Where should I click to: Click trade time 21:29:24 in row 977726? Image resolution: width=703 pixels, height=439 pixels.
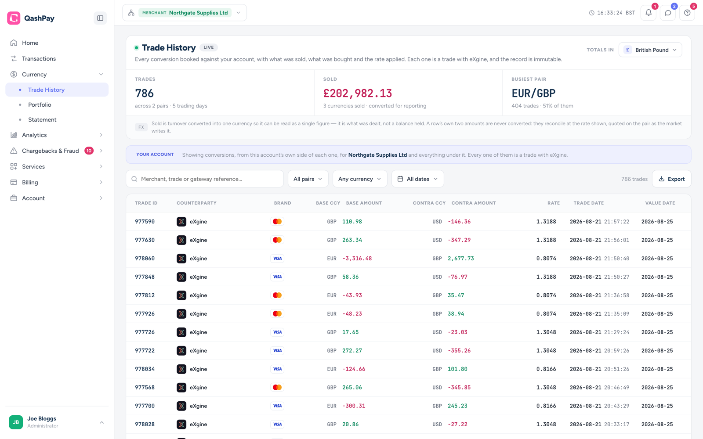[616, 332]
